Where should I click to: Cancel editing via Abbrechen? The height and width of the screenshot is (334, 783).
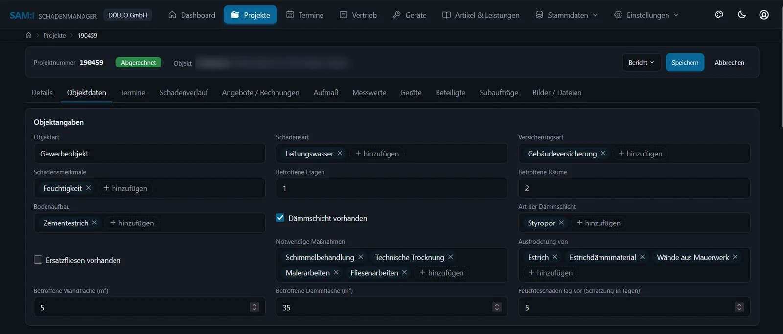click(729, 62)
